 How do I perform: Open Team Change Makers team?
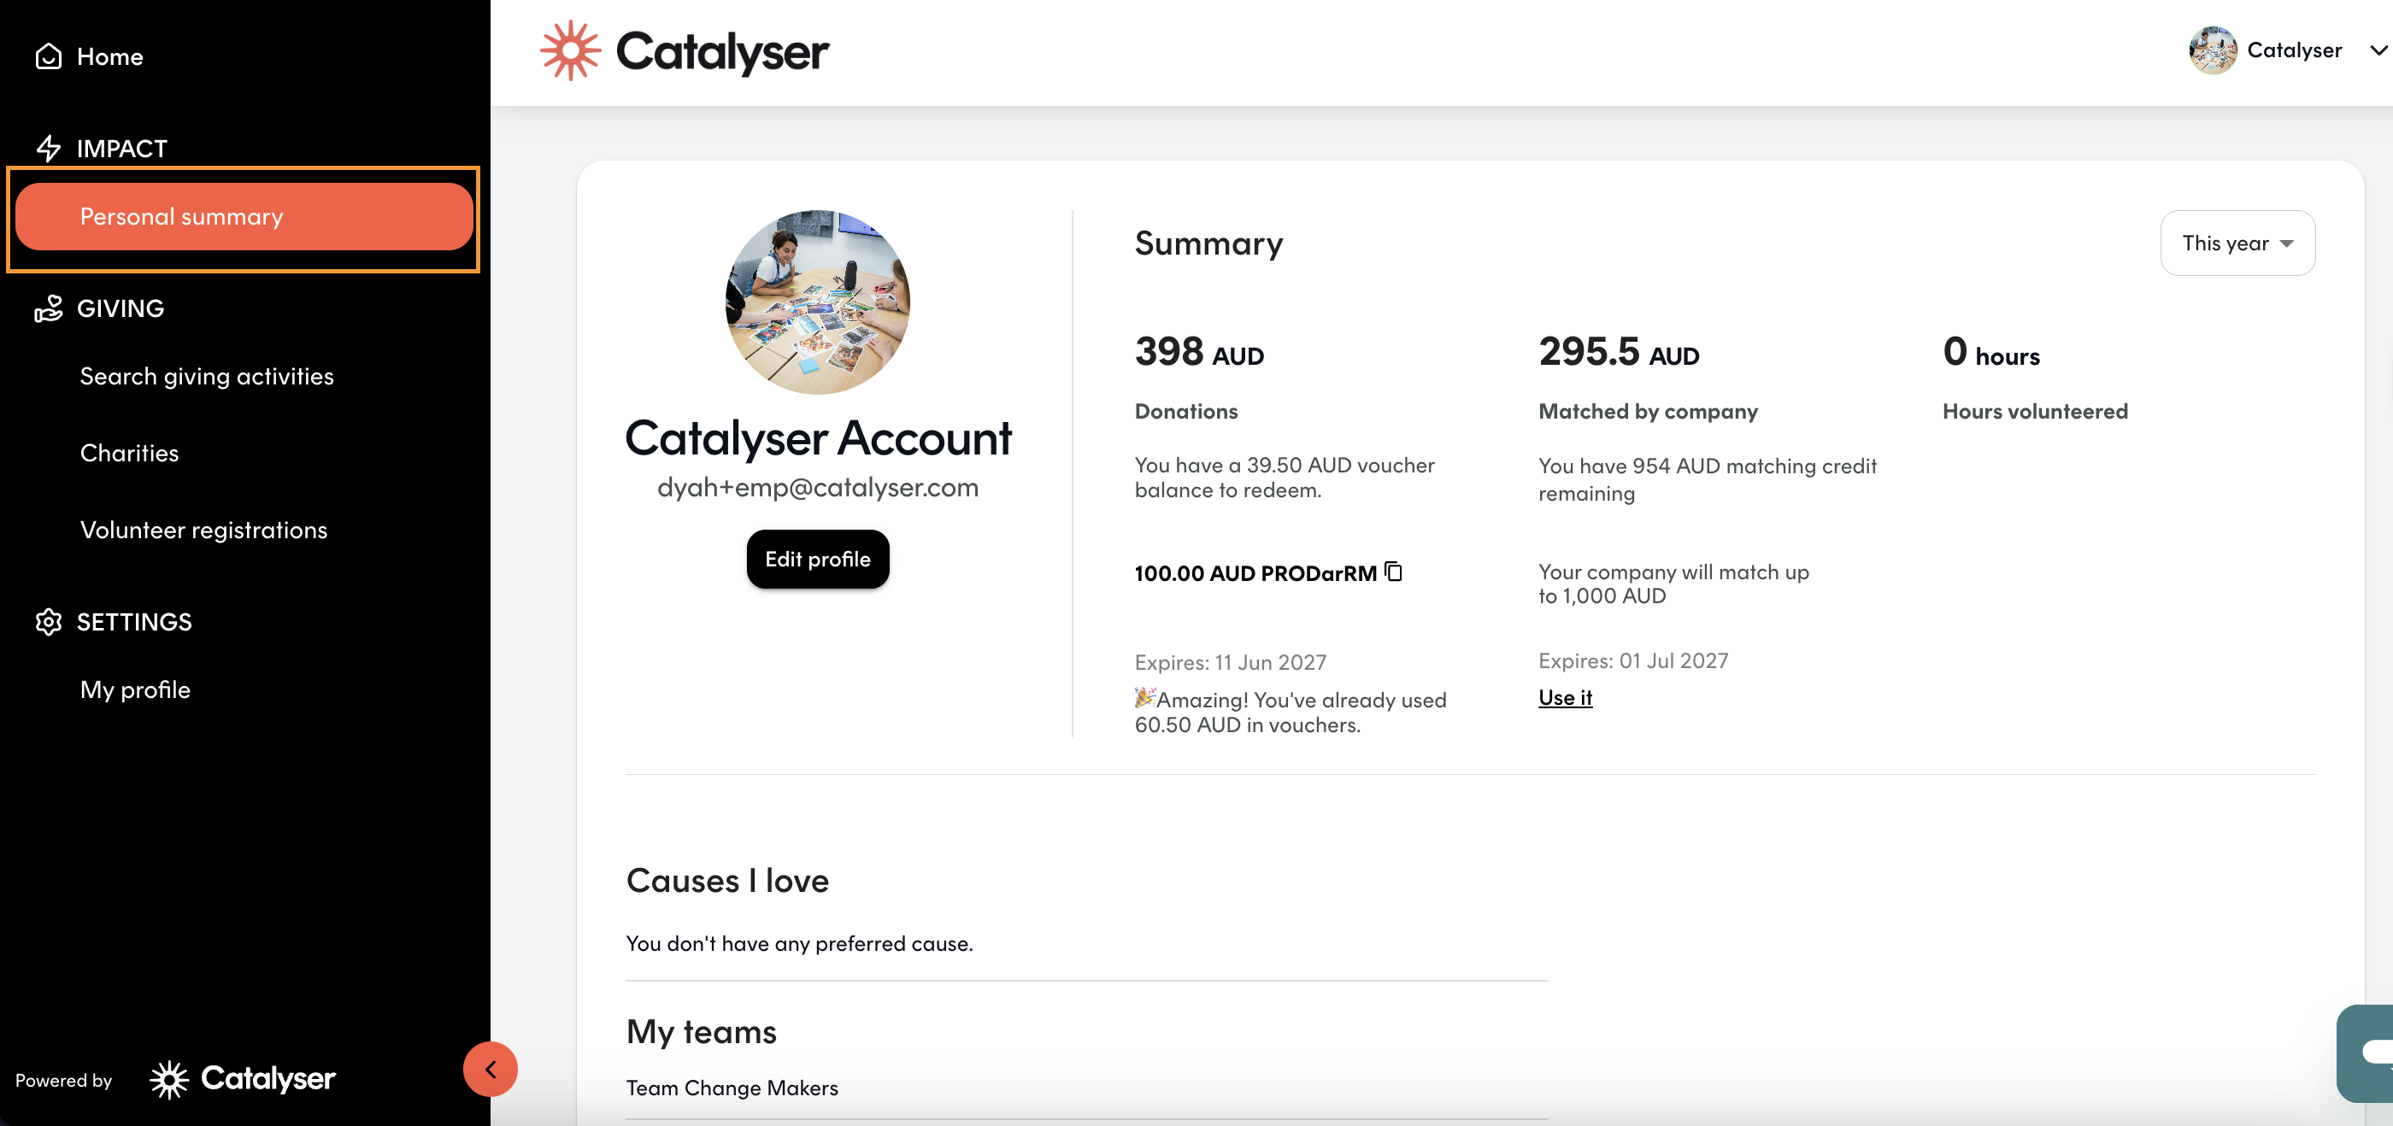[x=732, y=1088]
